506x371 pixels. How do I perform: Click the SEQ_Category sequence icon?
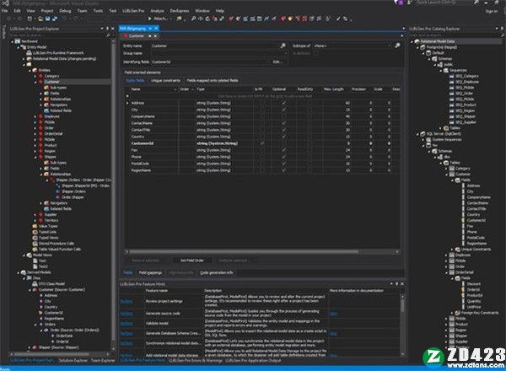452,76
